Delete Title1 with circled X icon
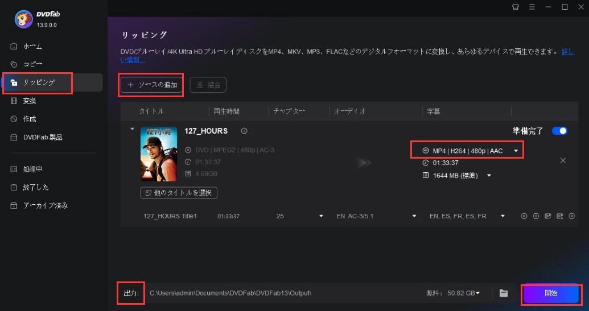 pos(572,216)
